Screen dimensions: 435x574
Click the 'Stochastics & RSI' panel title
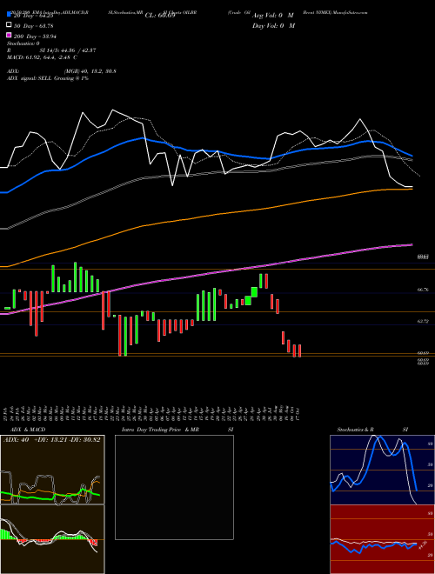tap(372, 430)
